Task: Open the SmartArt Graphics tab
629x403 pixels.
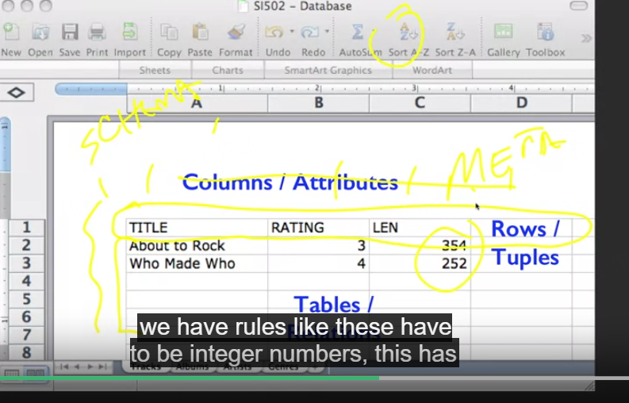Action: coord(328,71)
